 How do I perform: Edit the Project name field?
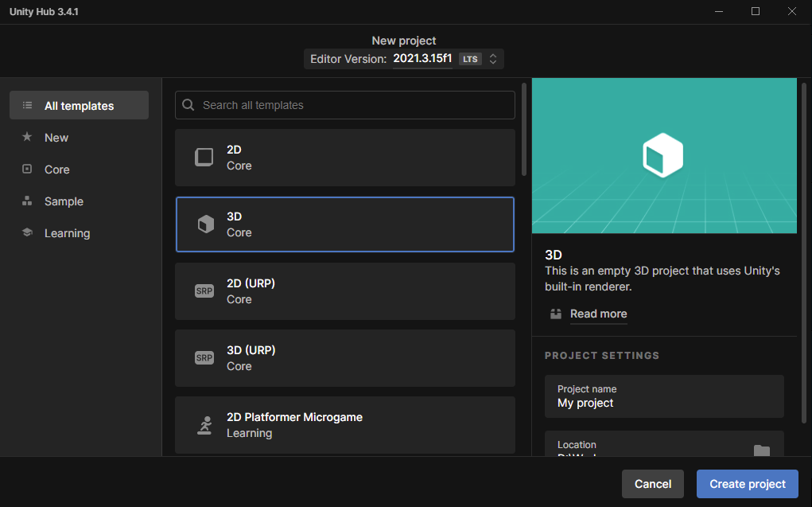(664, 396)
